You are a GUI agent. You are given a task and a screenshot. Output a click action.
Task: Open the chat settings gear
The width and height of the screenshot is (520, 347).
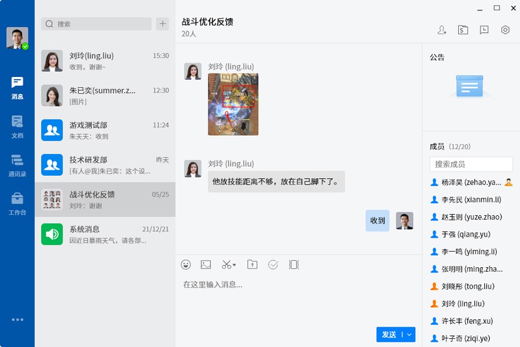(x=505, y=29)
